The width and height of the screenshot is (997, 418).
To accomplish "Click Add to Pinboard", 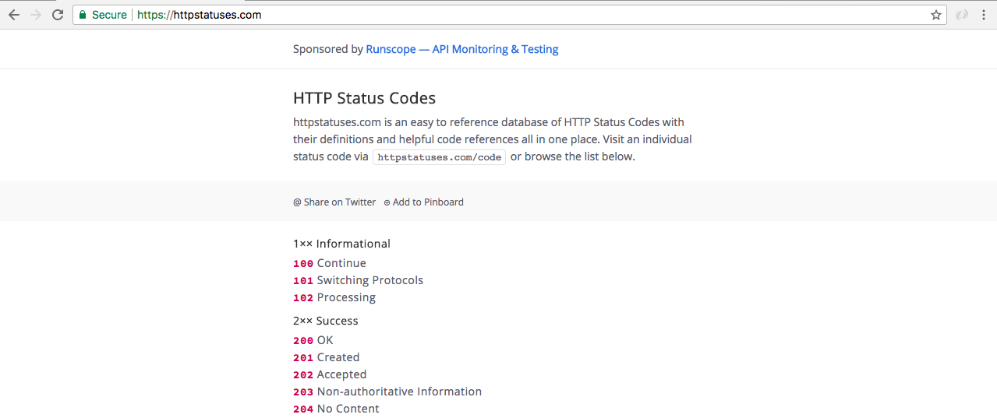I will coord(423,202).
